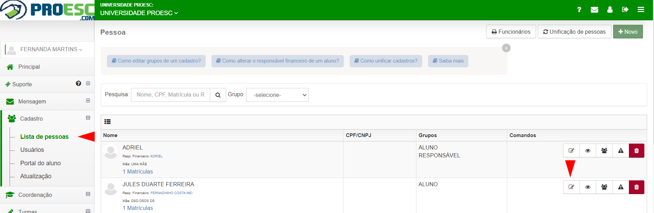Open 'Como alterar o responsável financeiro' help

277,61
